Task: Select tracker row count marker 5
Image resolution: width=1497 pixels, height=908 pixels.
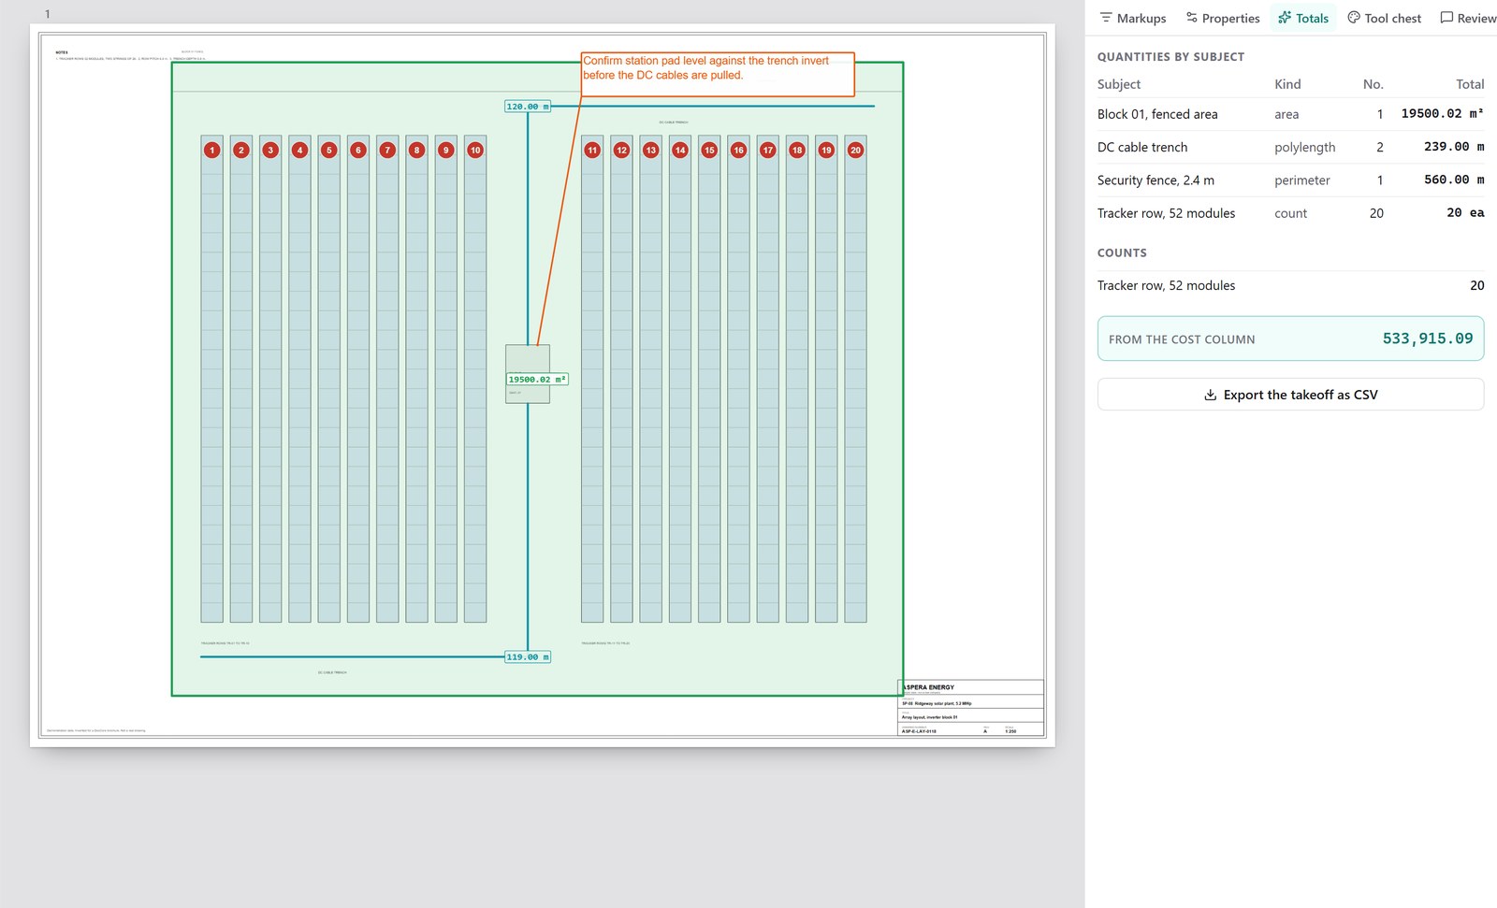Action: click(x=329, y=150)
